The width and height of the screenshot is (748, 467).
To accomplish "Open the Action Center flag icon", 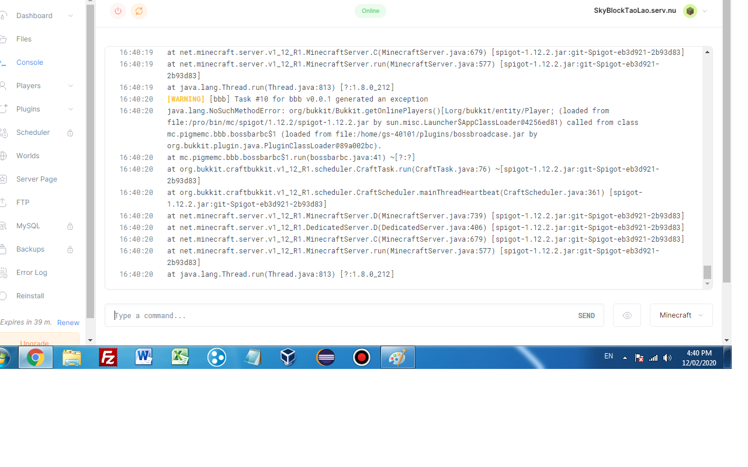I will pos(639,358).
